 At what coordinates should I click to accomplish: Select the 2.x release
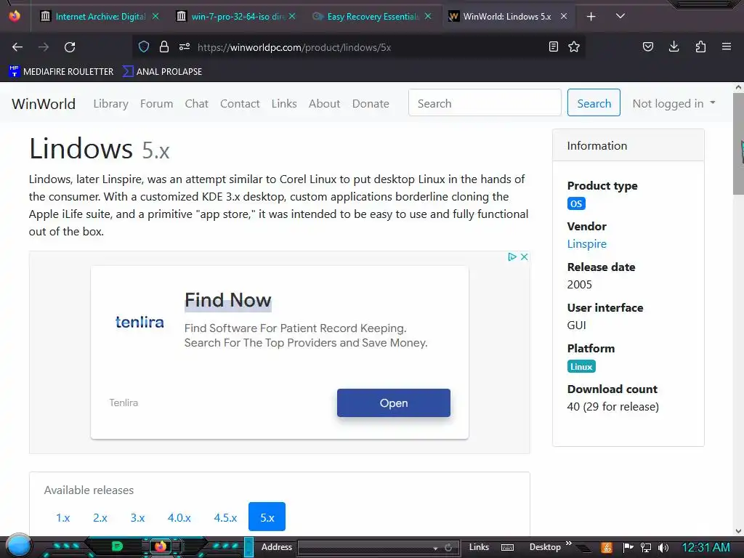pos(100,517)
